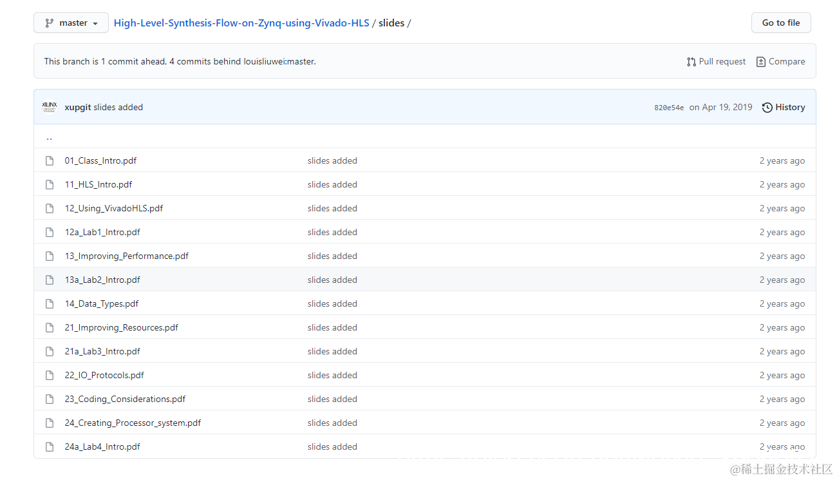837x480 pixels.
Task: View the commit History
Action: [x=784, y=107]
